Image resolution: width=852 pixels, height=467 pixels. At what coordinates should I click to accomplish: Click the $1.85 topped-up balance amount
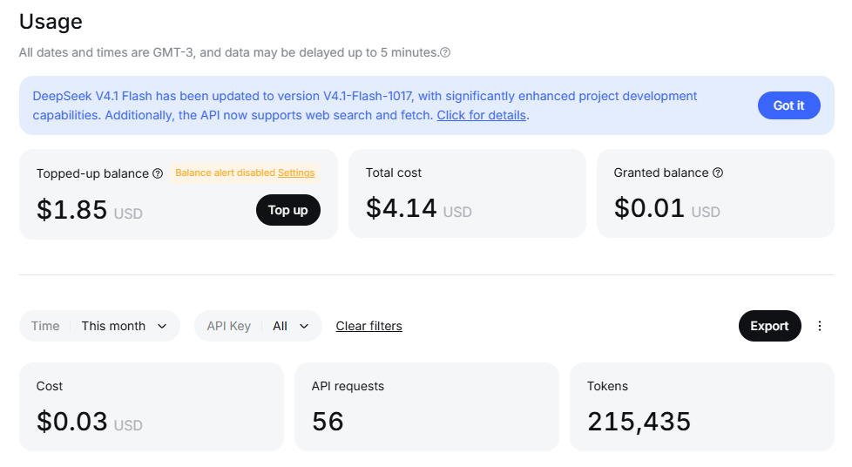tap(71, 210)
